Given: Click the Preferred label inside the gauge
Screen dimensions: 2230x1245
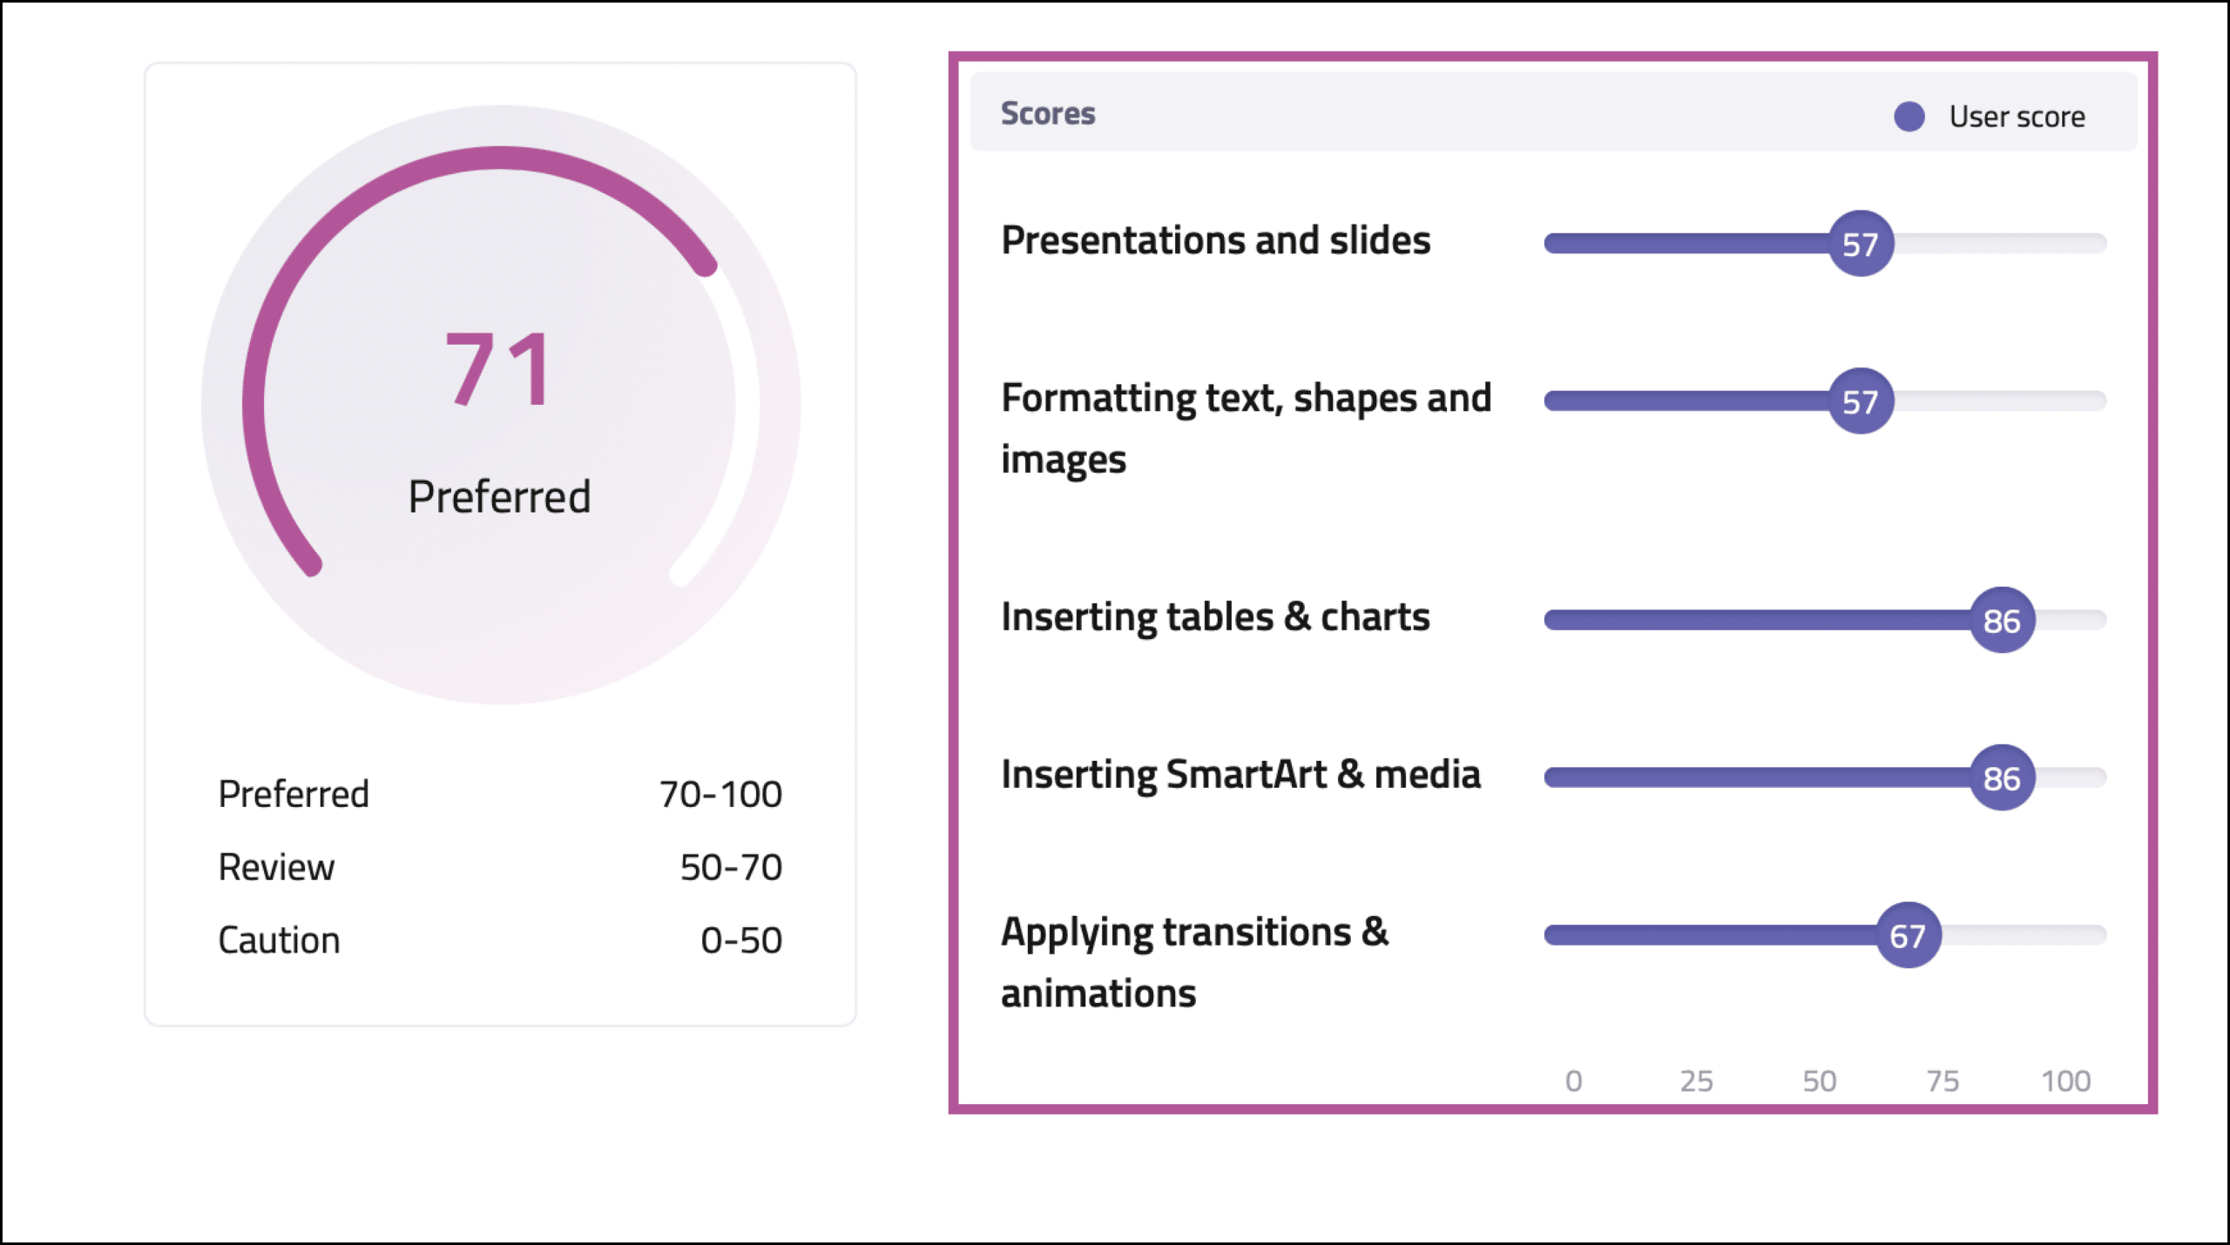Looking at the screenshot, I should click(499, 497).
